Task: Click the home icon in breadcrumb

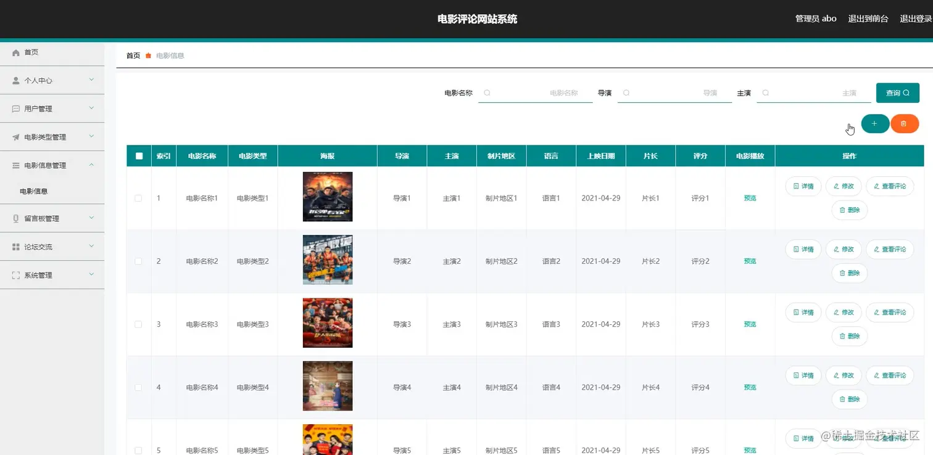Action: click(148, 55)
